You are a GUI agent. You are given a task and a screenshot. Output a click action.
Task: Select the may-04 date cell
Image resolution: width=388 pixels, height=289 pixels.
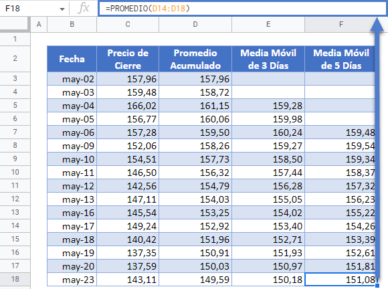pos(72,106)
